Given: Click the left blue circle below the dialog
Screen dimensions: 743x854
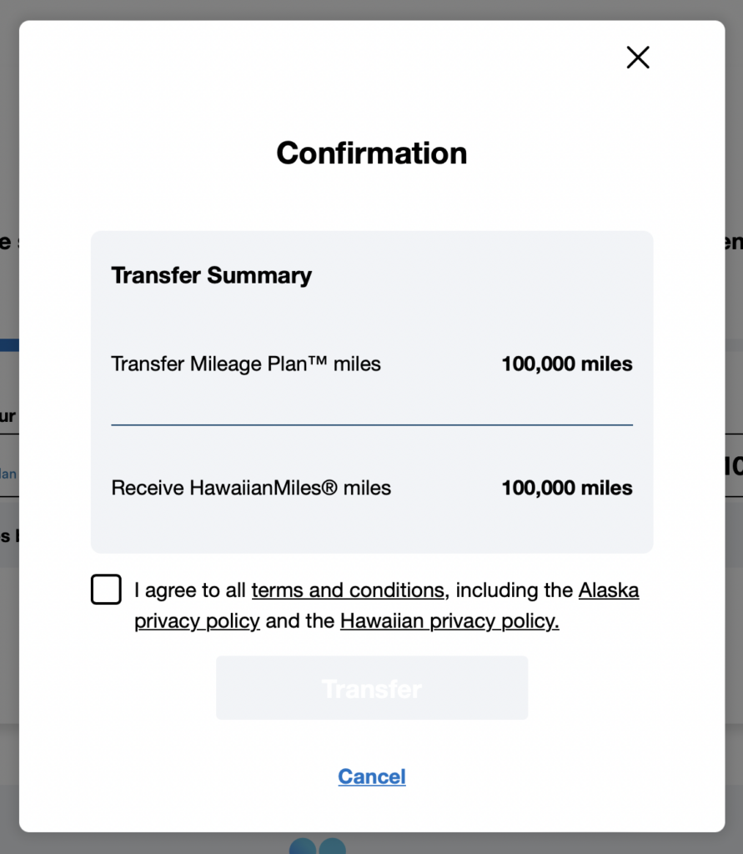Looking at the screenshot, I should (x=303, y=845).
